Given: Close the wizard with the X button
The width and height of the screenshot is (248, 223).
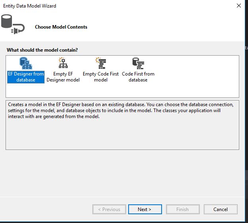Looking at the screenshot, I should pyautogui.click(x=239, y=6).
